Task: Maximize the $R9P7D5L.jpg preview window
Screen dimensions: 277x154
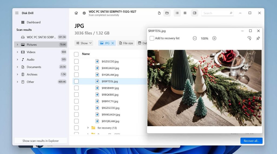Action: pos(250,31)
